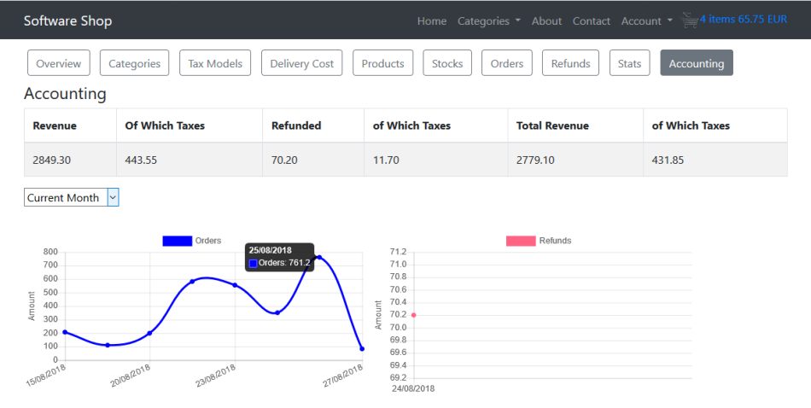Go to the Products admin tab
The image size is (811, 408).
382,63
